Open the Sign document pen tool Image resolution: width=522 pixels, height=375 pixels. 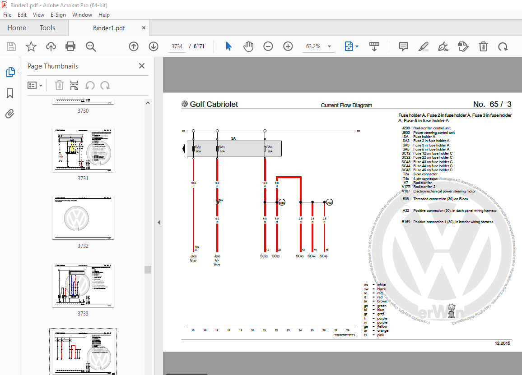[x=443, y=46]
